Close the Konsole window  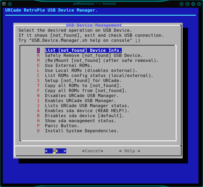click(199, 4)
